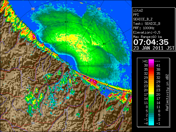The height and width of the screenshot is (132, 176).
Task: Click the radar center crosshair intersection
Action: [x=66, y=66]
